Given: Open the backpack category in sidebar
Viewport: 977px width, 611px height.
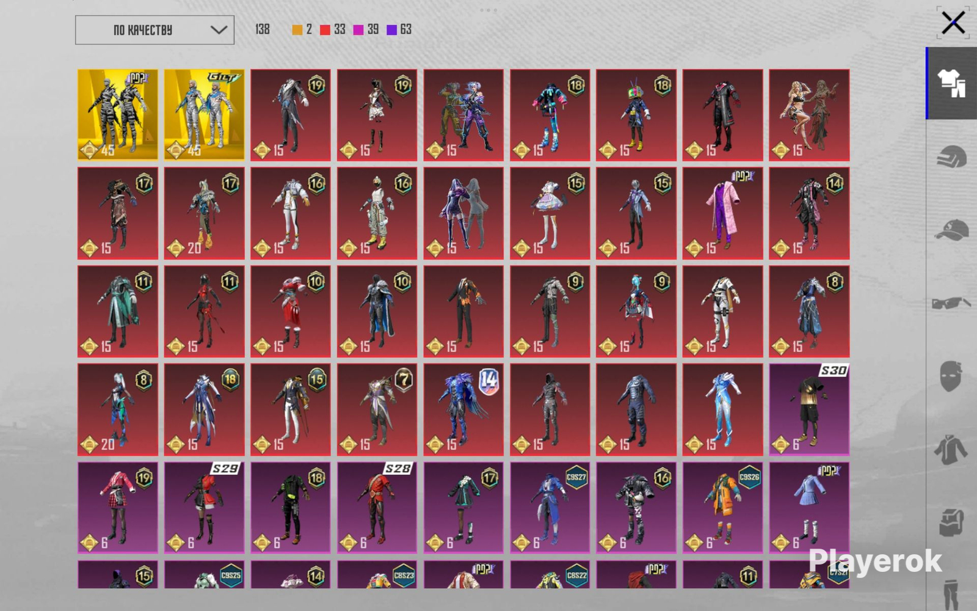Looking at the screenshot, I should (x=951, y=522).
